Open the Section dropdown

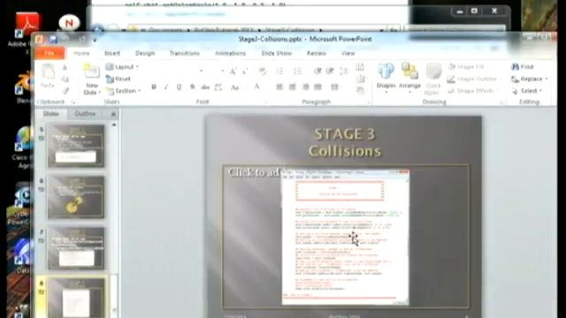(x=123, y=91)
